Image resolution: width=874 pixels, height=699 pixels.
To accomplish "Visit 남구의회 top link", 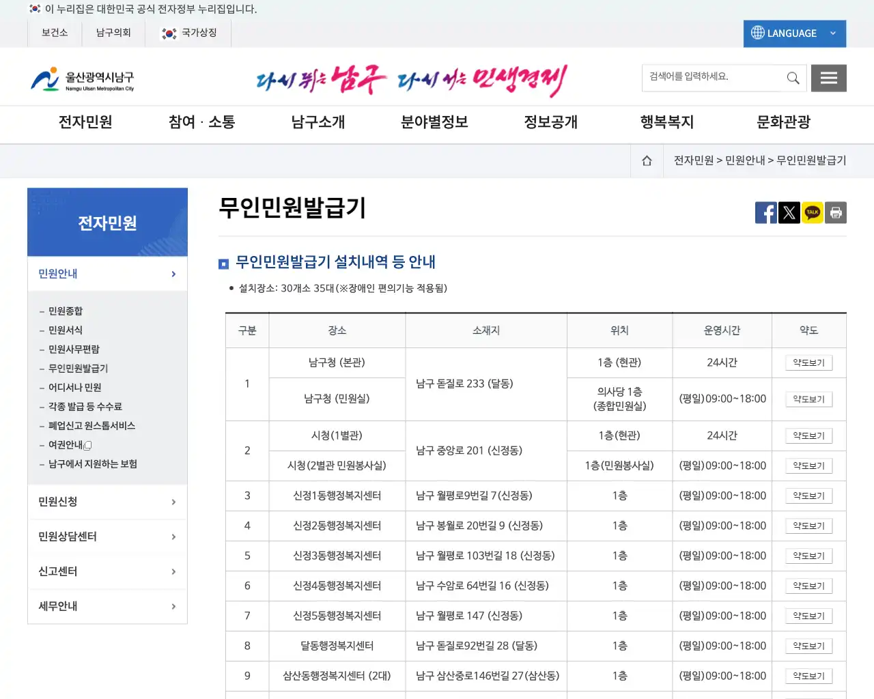I will [113, 33].
